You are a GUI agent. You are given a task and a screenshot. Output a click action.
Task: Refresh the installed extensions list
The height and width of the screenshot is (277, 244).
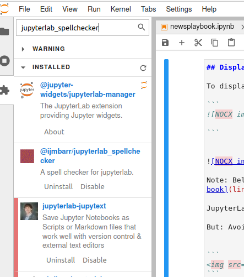pyautogui.click(x=143, y=68)
